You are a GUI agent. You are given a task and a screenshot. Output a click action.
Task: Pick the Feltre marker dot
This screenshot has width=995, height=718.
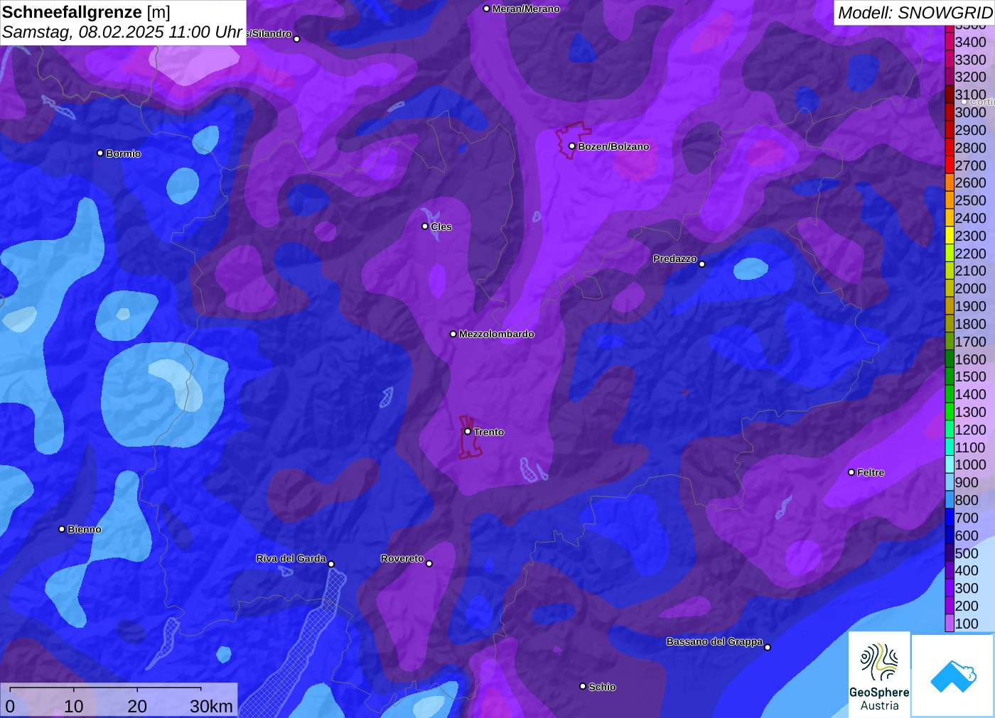pos(851,472)
